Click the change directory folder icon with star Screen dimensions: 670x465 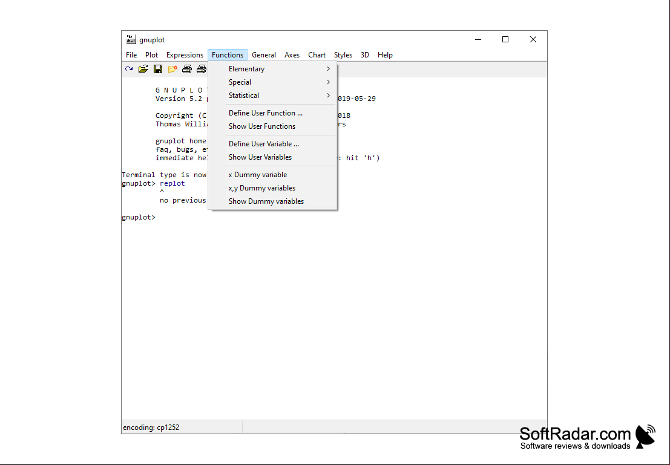[x=172, y=69]
